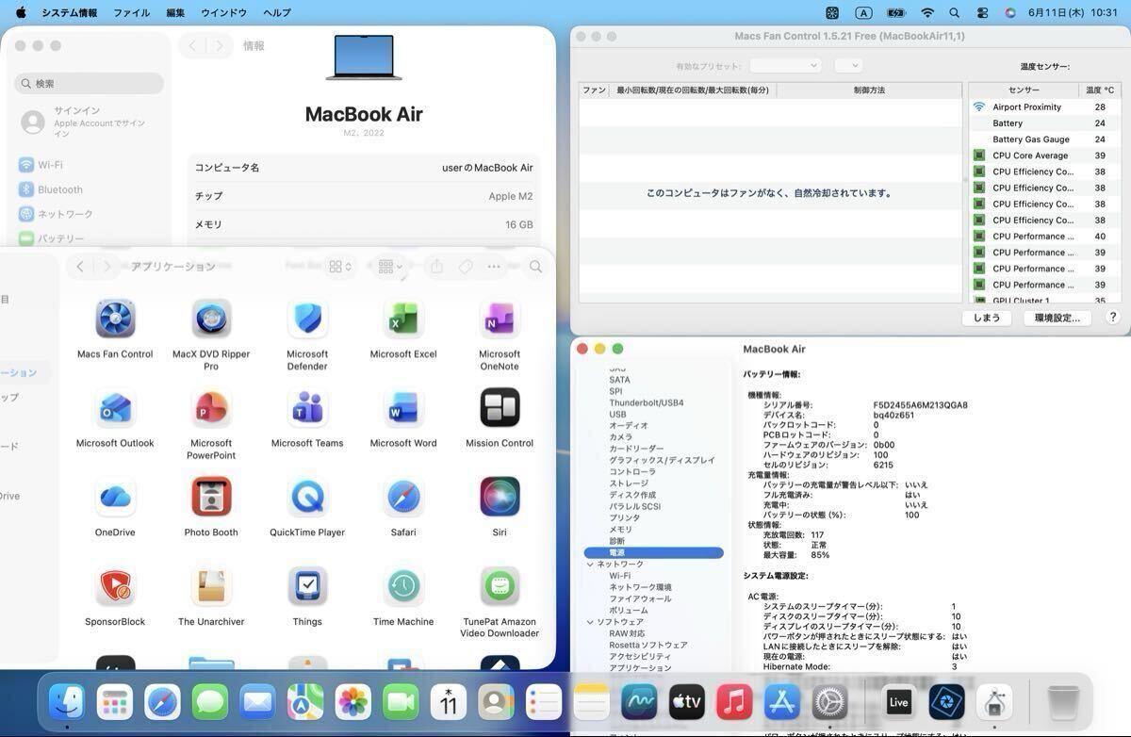Viewport: 1131px width, 737px height.
Task: Click Finder window search magnifier
Action: tap(535, 267)
